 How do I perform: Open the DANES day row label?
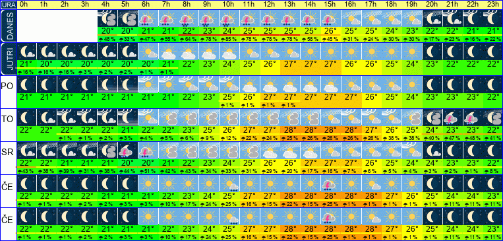[x=8, y=26]
